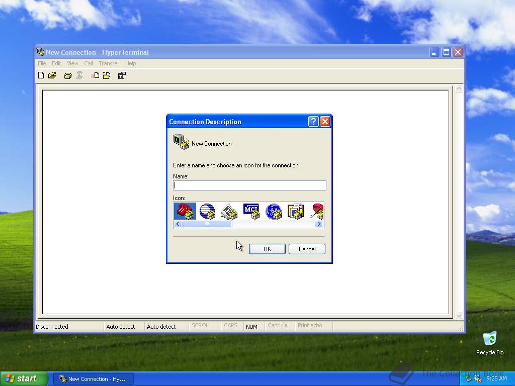This screenshot has height=386, width=515.
Task: Click the icon list left scroll arrow
Action: coord(178,224)
